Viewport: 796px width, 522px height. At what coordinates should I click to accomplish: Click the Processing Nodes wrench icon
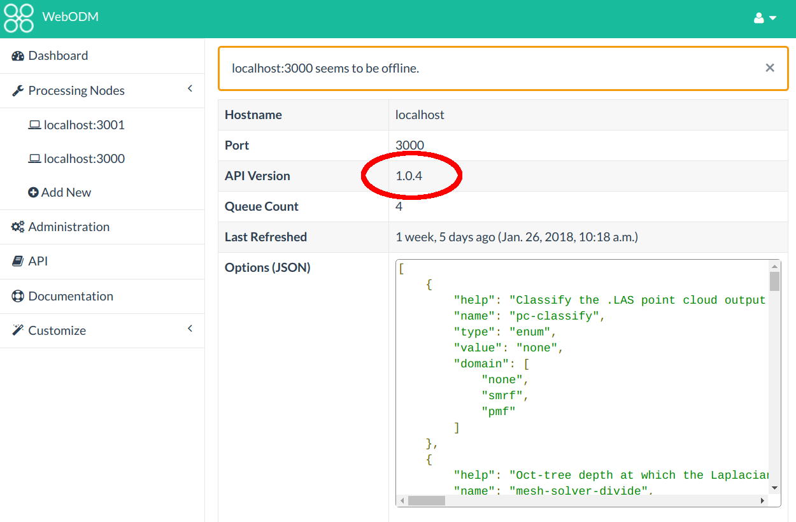(18, 91)
